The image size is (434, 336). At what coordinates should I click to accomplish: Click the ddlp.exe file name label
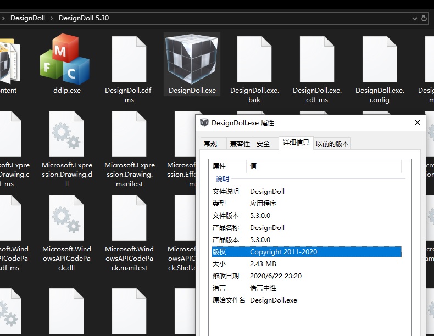(67, 91)
